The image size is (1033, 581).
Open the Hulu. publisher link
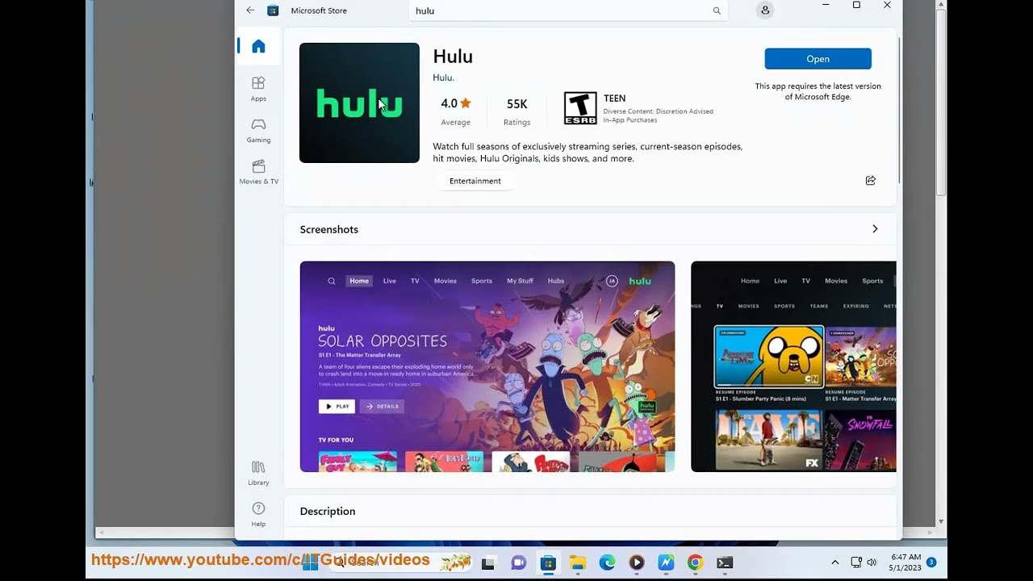coord(443,77)
